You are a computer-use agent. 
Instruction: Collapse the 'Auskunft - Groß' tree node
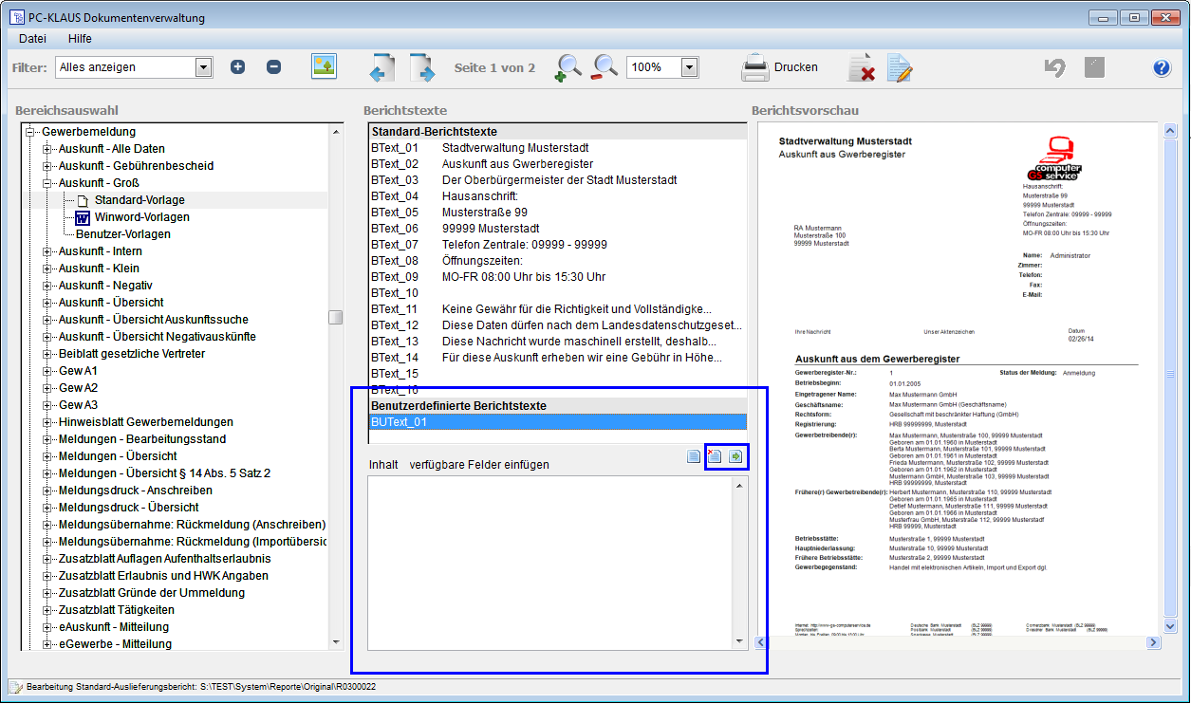(47, 183)
